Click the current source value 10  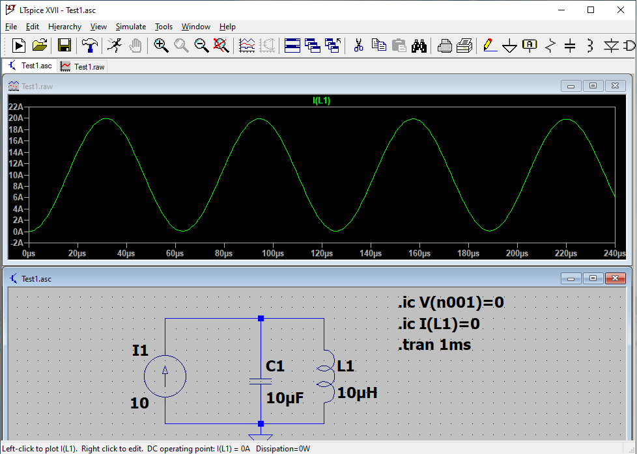click(140, 403)
